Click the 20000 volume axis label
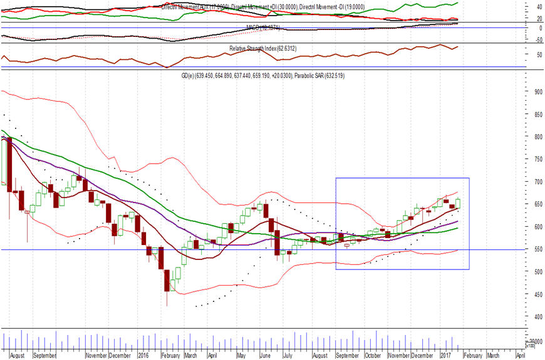 click(x=536, y=341)
